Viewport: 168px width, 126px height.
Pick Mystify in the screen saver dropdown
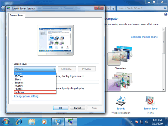click(x=35, y=86)
